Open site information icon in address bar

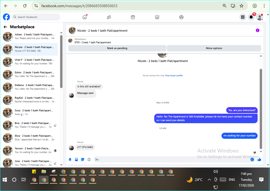pyautogui.click(x=36, y=6)
